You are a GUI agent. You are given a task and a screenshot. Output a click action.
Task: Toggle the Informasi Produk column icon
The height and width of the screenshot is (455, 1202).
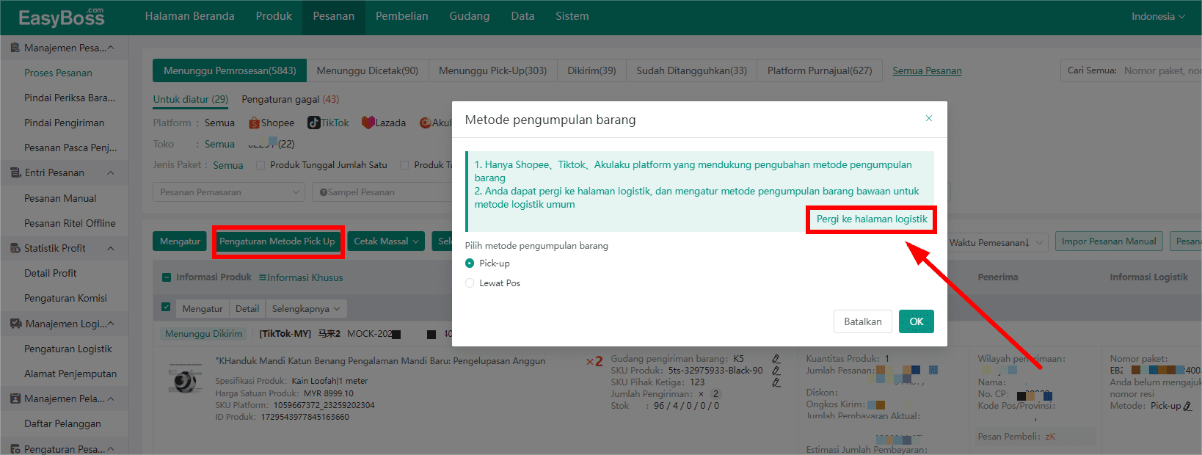(x=167, y=277)
